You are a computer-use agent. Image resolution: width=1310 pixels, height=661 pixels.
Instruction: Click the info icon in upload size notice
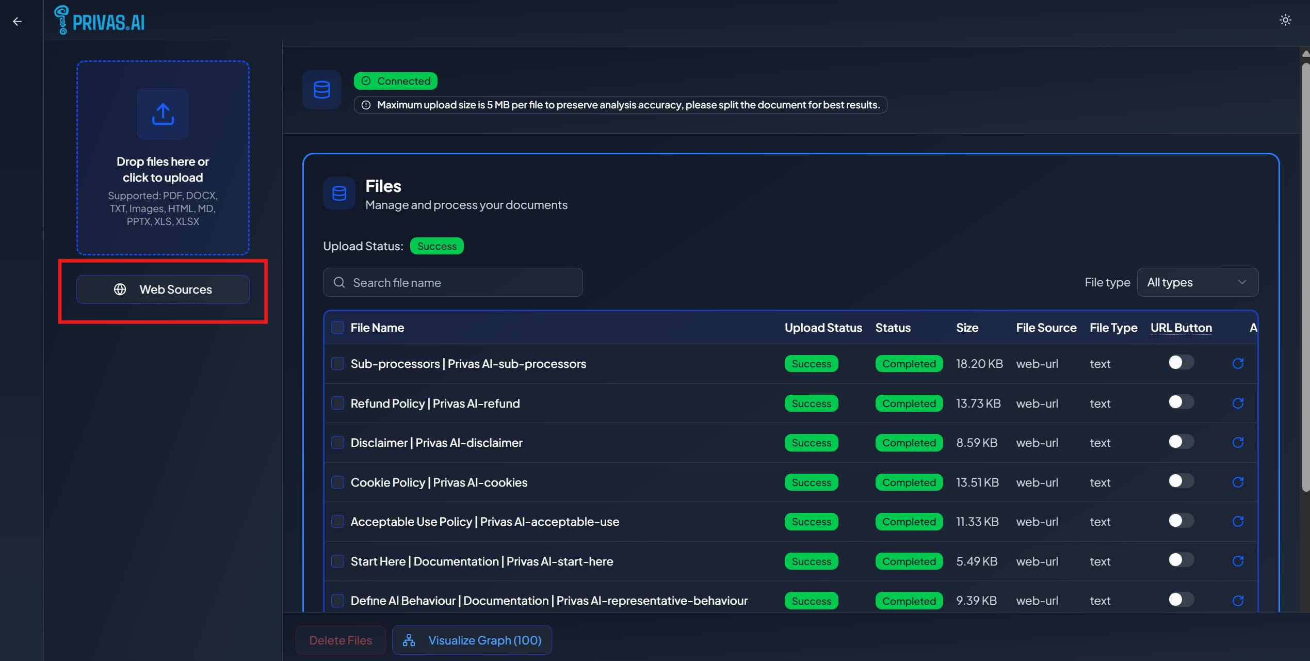(x=366, y=105)
